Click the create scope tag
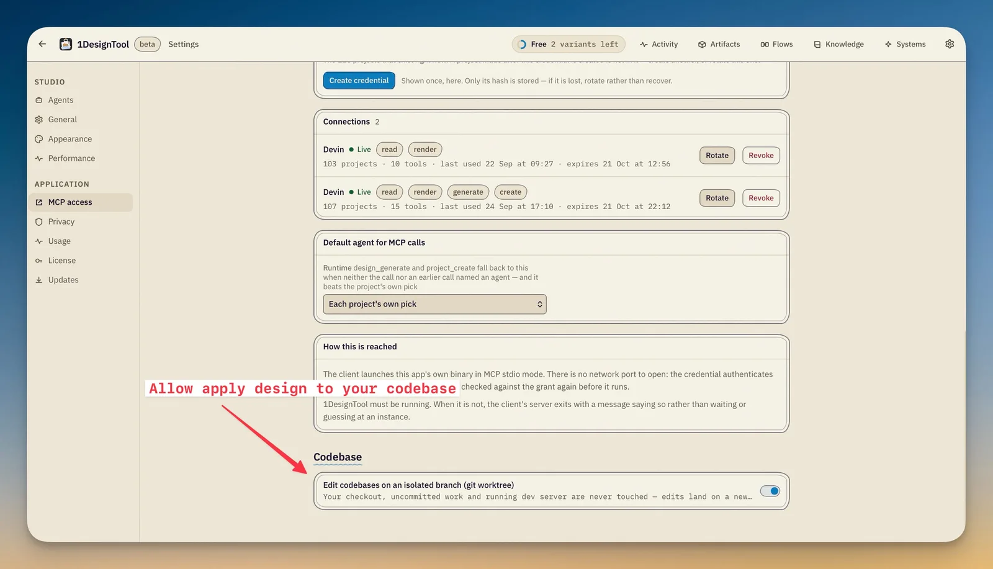Image resolution: width=993 pixels, height=569 pixels. click(x=510, y=192)
